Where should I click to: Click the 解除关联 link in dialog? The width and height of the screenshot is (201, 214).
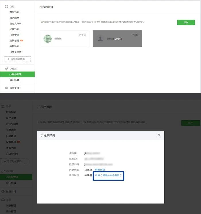(x=100, y=170)
